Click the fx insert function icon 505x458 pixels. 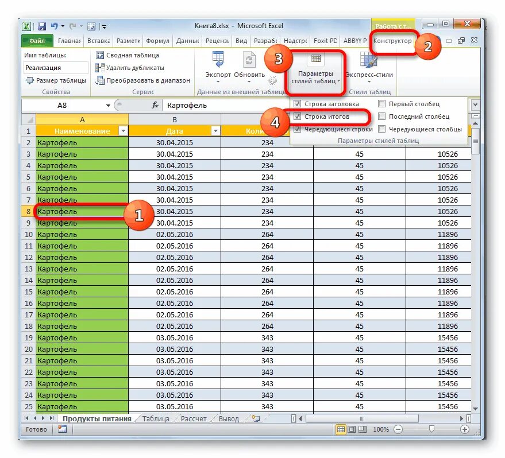[x=155, y=105]
